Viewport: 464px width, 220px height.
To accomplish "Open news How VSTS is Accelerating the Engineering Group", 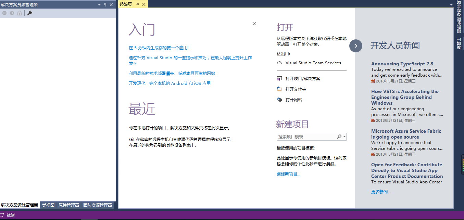I will pos(405,97).
